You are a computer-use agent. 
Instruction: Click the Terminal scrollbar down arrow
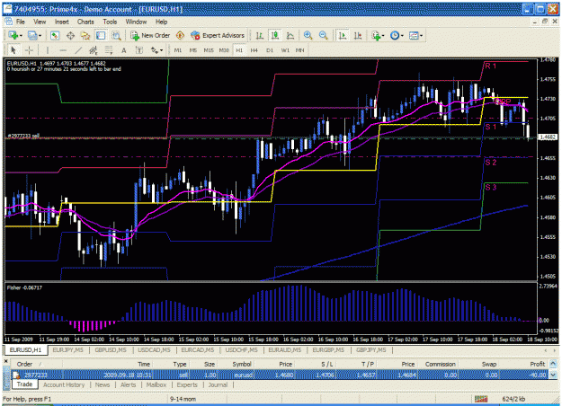[553, 375]
